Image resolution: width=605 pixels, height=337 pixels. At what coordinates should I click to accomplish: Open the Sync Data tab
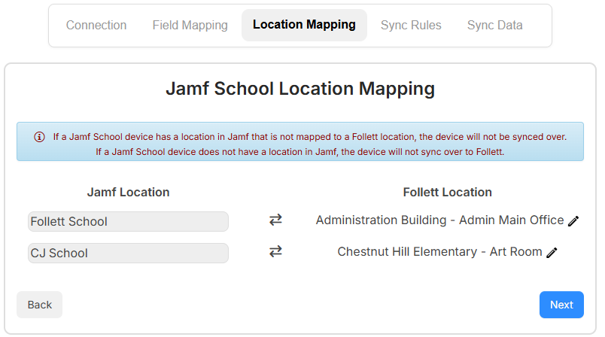pos(494,25)
